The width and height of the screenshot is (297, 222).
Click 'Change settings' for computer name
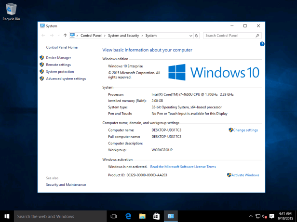tap(245, 130)
